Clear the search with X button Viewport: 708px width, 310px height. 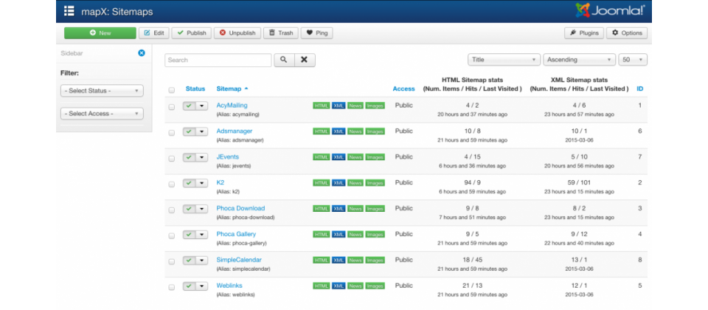pos(305,60)
